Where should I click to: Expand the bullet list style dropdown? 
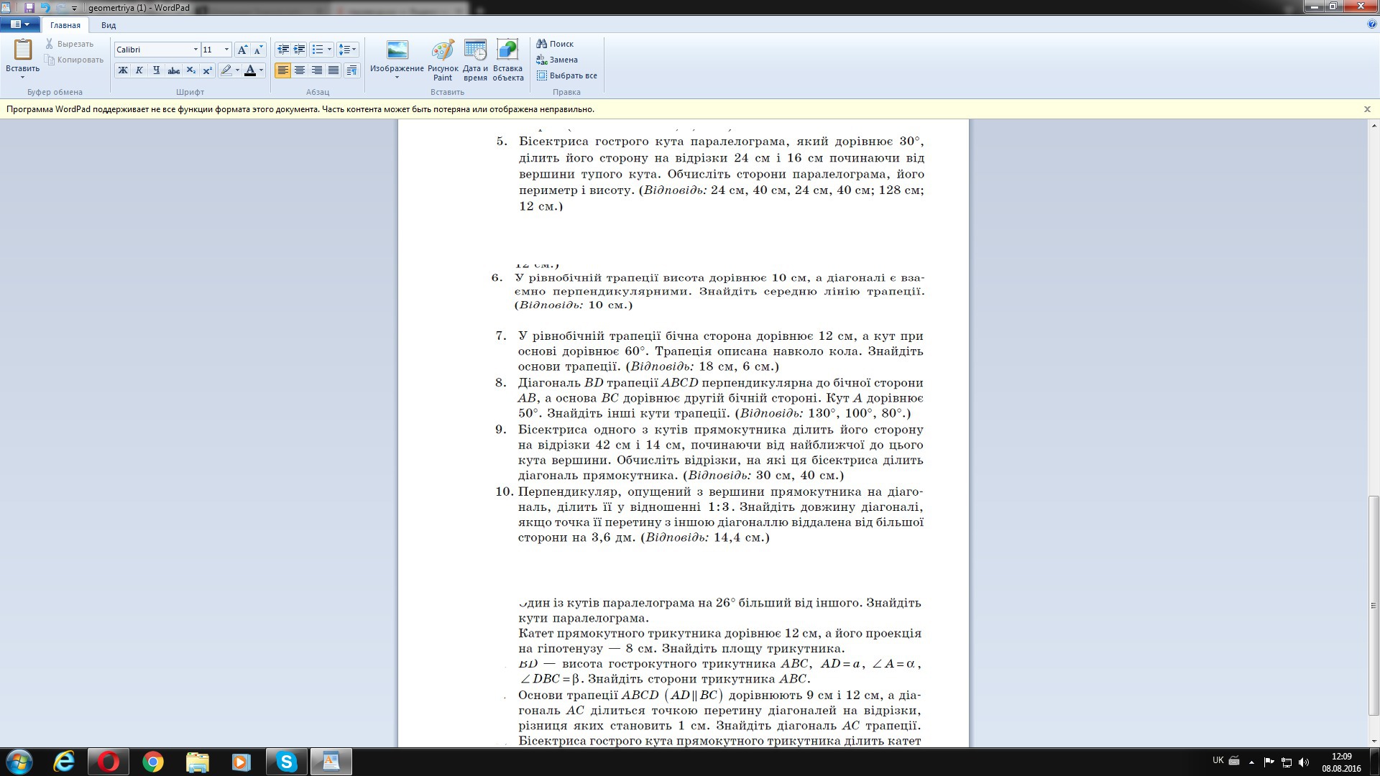(x=329, y=50)
